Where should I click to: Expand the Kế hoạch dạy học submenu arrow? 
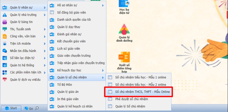pos(103,70)
